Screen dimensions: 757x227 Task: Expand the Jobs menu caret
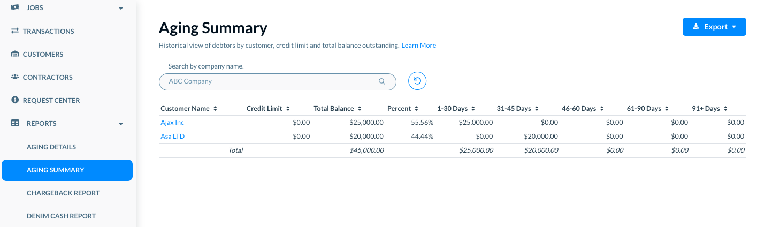(121, 9)
